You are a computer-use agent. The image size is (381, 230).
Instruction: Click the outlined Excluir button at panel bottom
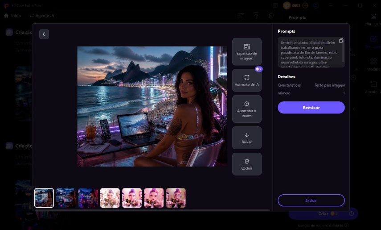point(311,200)
